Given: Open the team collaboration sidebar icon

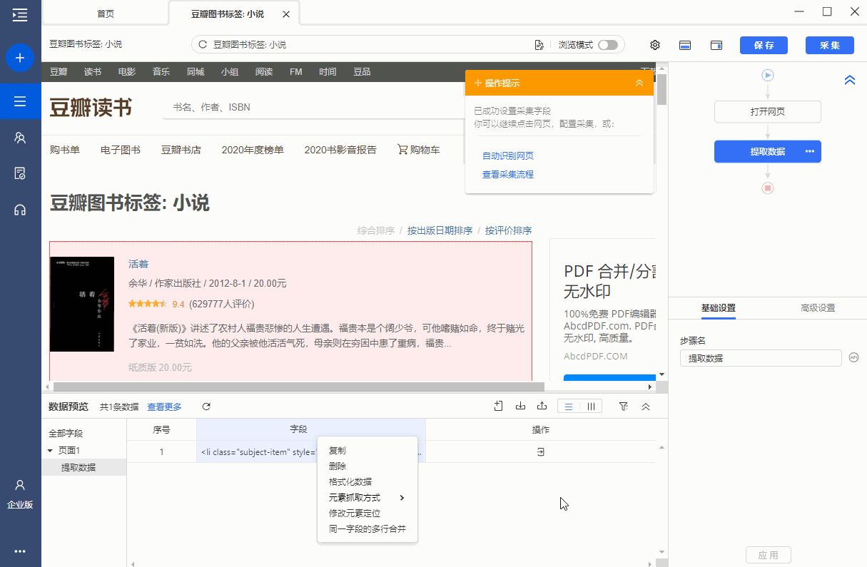Looking at the screenshot, I should (20, 138).
